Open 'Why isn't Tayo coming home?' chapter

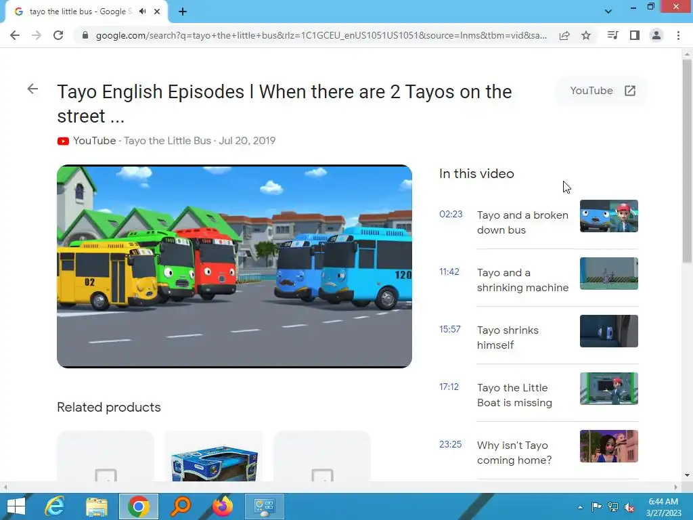[x=514, y=452]
